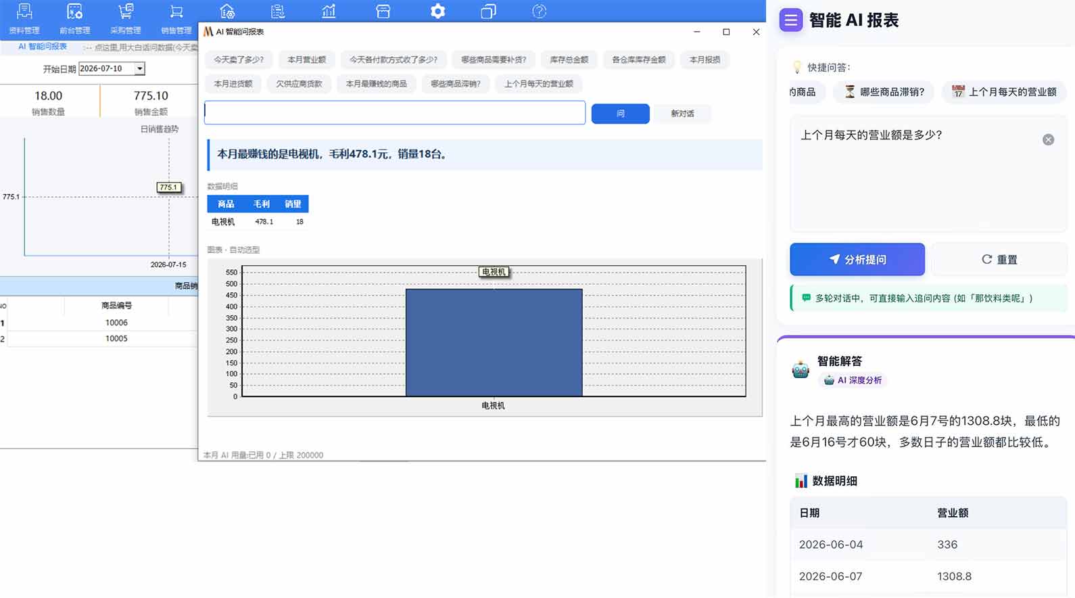The width and height of the screenshot is (1075, 598).
Task: Click the 商品 column header in data table
Action: pyautogui.click(x=226, y=204)
